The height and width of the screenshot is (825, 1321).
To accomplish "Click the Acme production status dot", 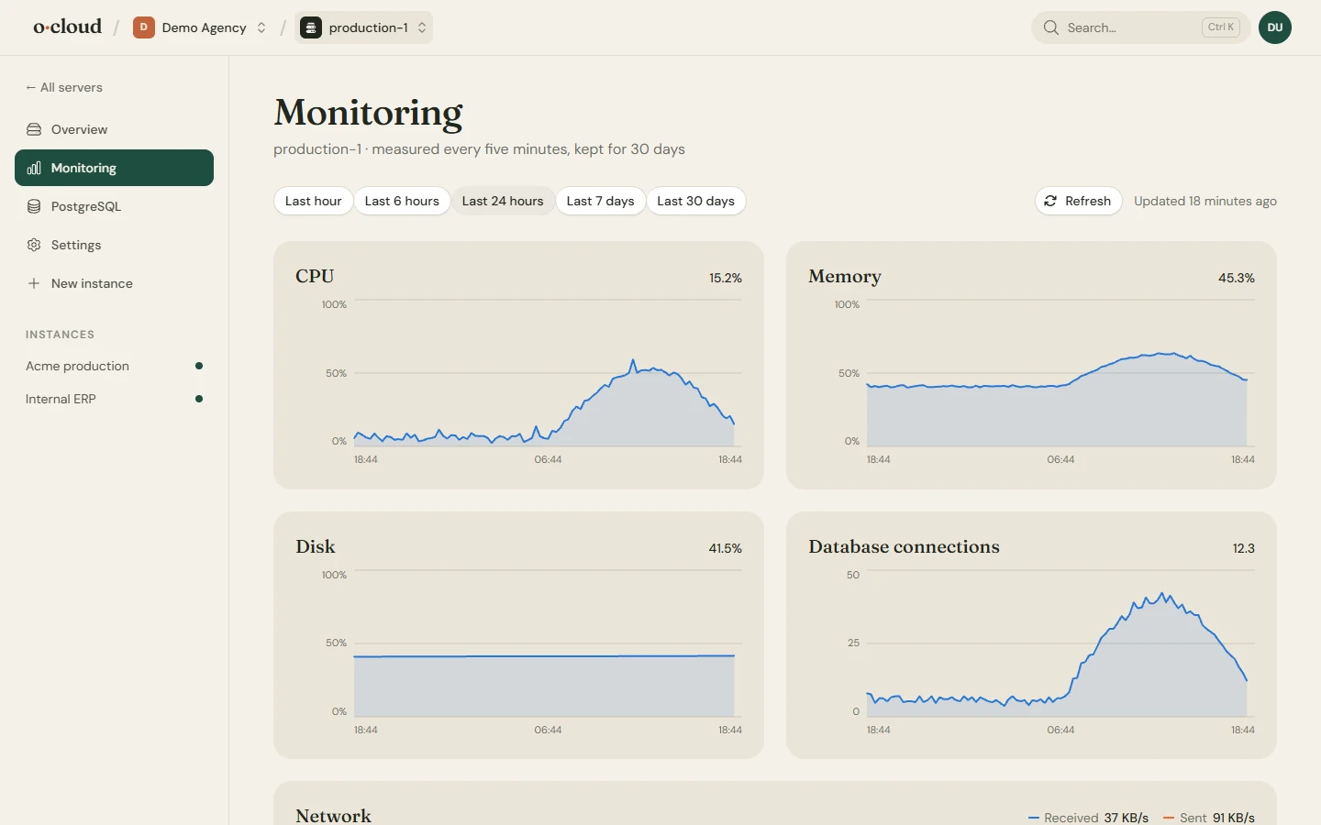I will point(199,366).
